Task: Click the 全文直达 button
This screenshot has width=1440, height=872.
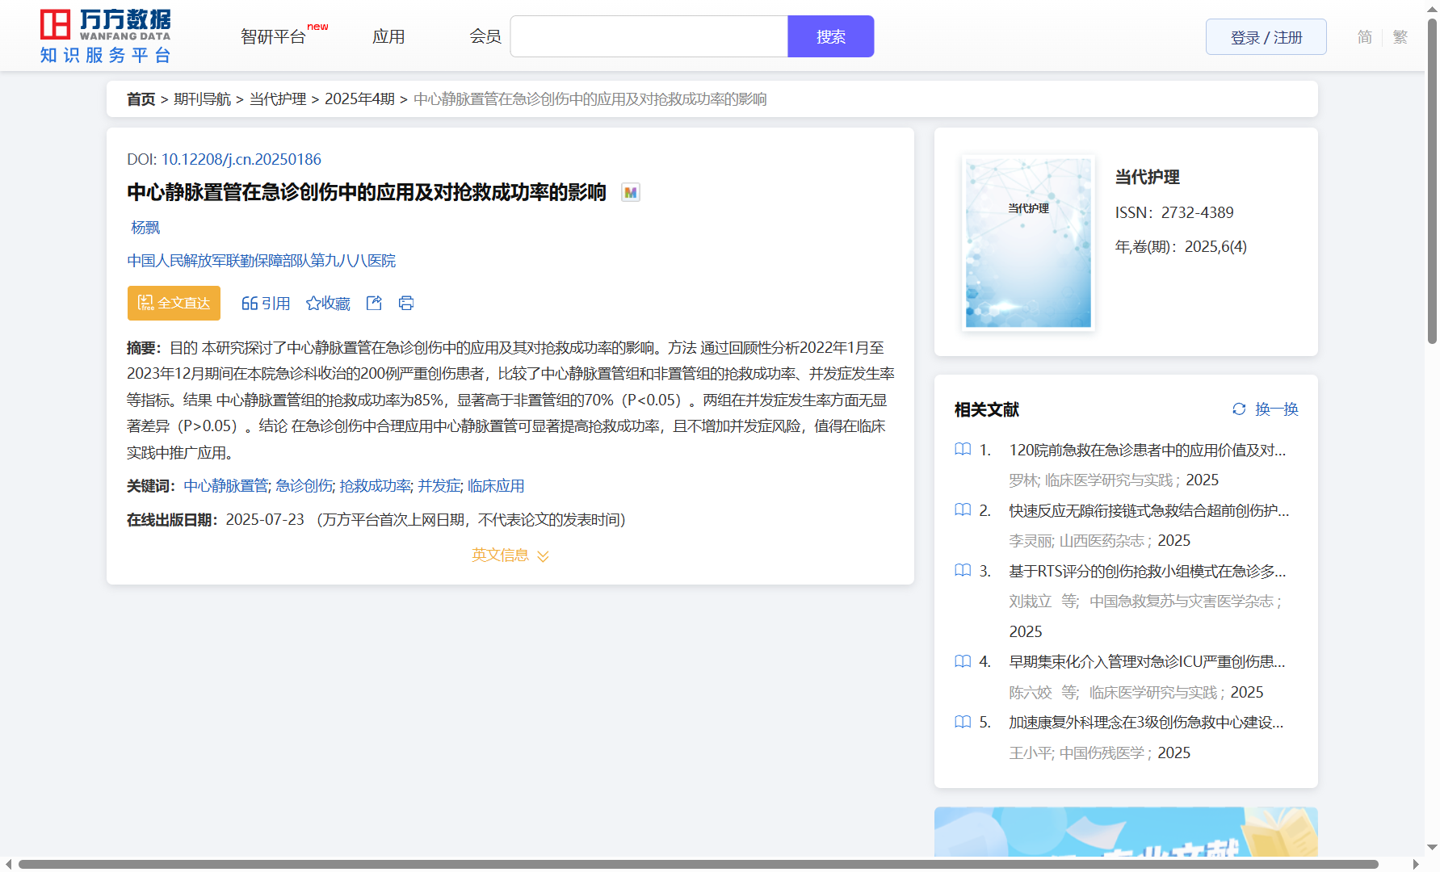Action: [174, 303]
